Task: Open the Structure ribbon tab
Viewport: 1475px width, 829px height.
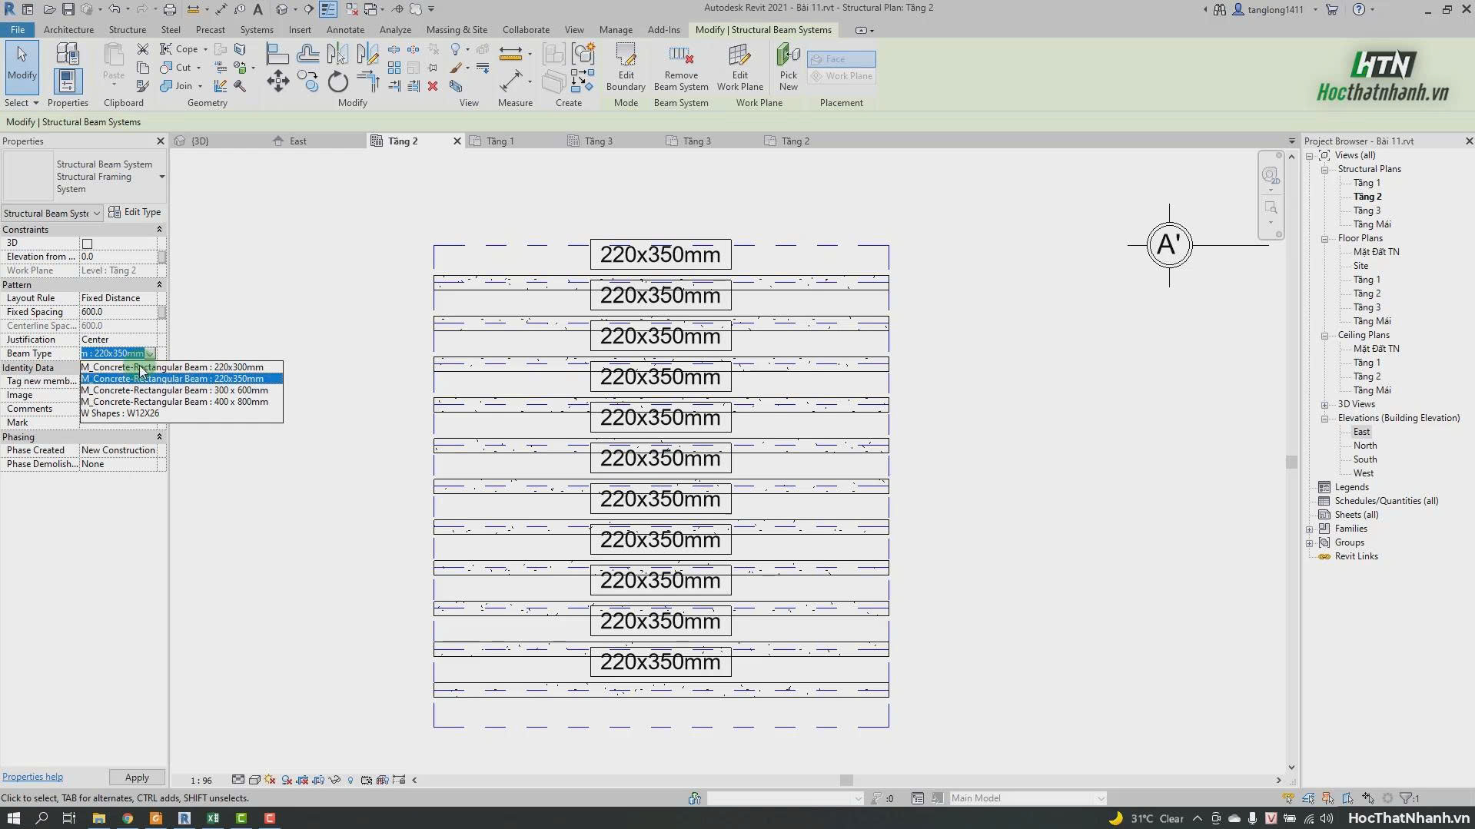Action: 128,30
